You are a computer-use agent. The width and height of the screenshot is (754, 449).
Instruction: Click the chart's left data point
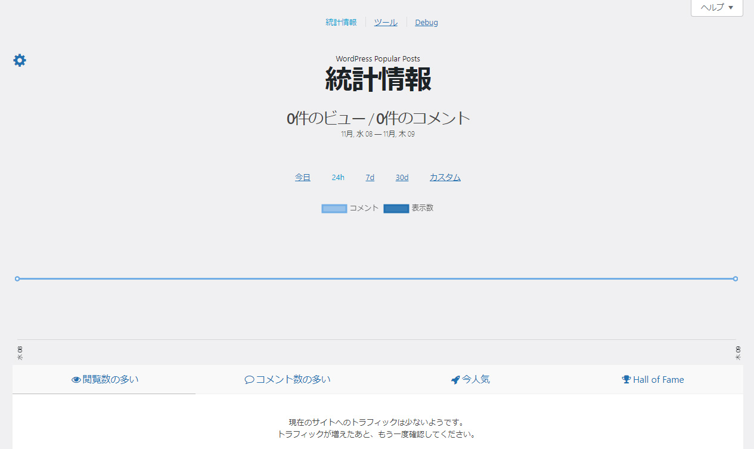[17, 278]
